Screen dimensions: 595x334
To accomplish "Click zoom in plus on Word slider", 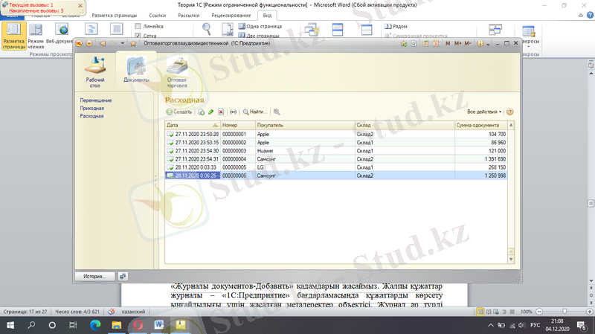I will point(589,312).
